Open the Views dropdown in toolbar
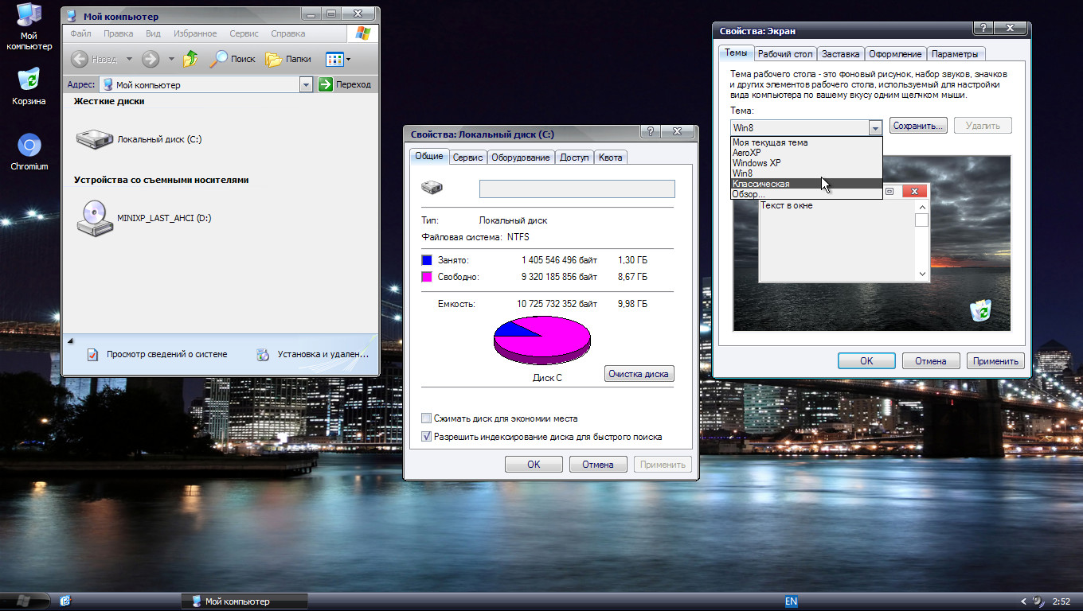This screenshot has height=611, width=1083. [338, 59]
